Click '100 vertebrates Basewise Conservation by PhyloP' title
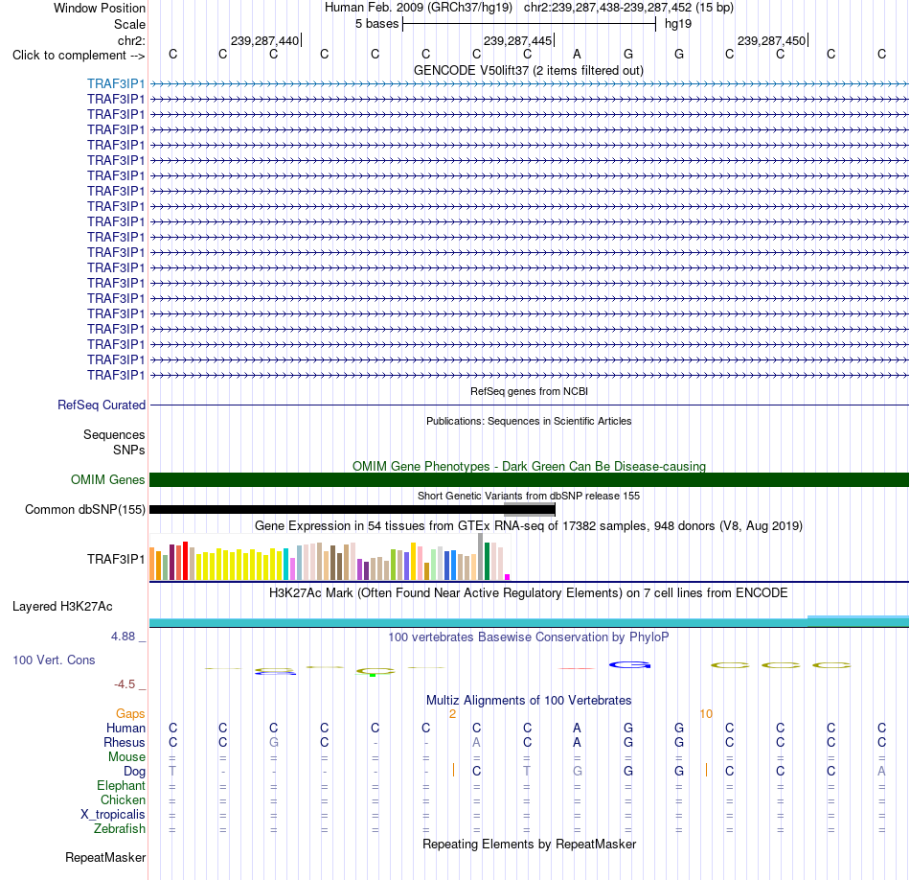Image resolution: width=910 pixels, height=880 pixels. tap(529, 637)
